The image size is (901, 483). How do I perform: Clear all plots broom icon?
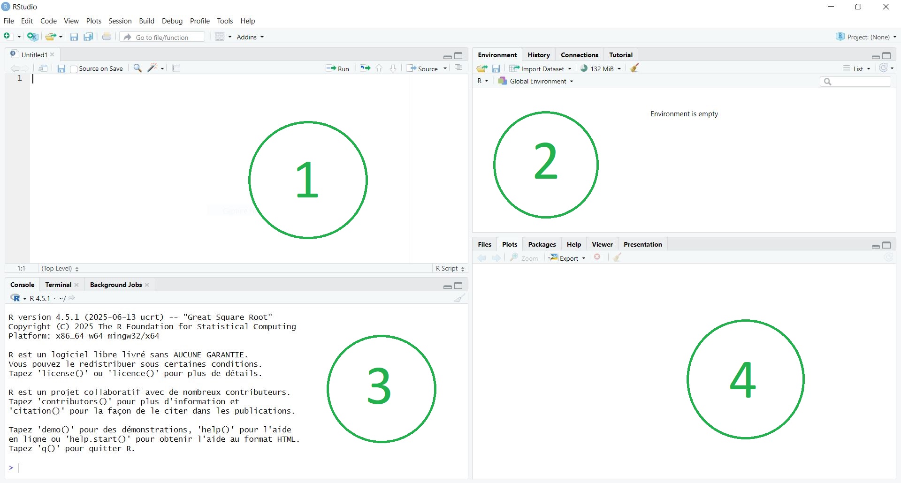pyautogui.click(x=617, y=257)
